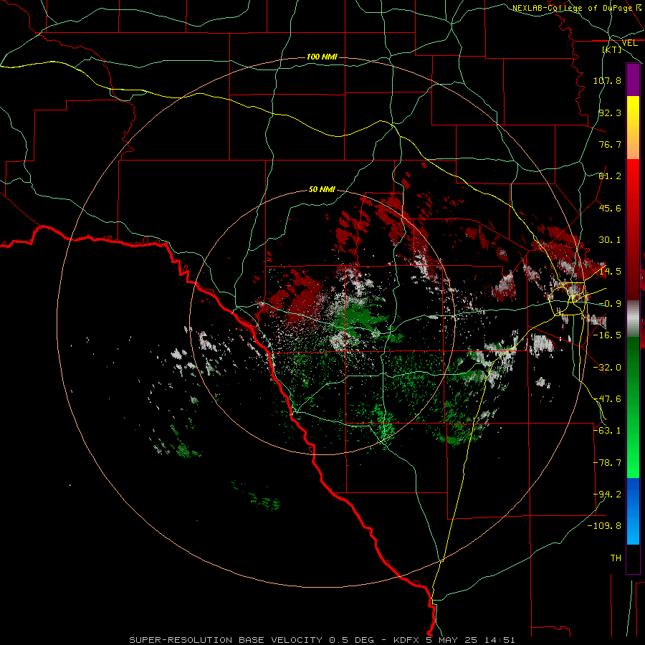The image size is (645, 645).
Task: Click the 61.2 velocity scale value
Action: [610, 176]
